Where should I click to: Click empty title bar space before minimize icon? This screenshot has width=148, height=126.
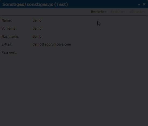[103, 4]
